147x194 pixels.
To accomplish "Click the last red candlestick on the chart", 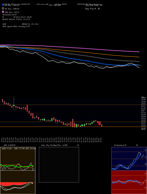I will 102,126.
